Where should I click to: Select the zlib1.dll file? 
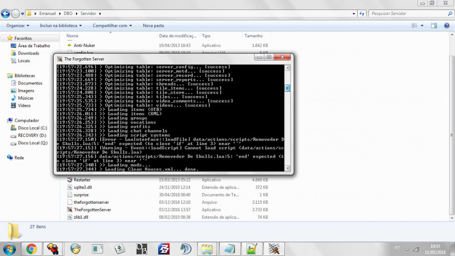pyautogui.click(x=81, y=217)
